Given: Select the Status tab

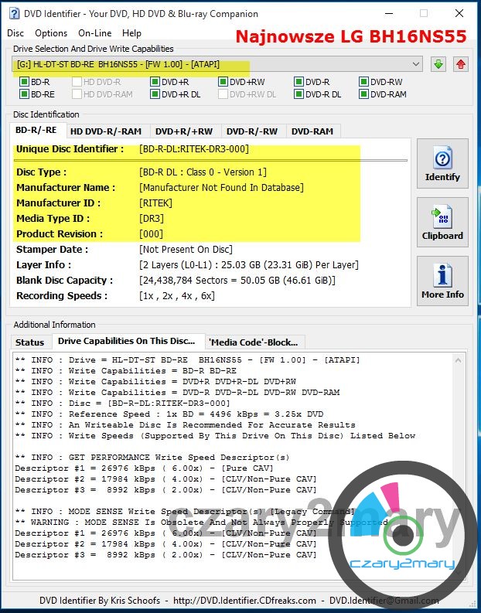Looking at the screenshot, I should (x=30, y=342).
